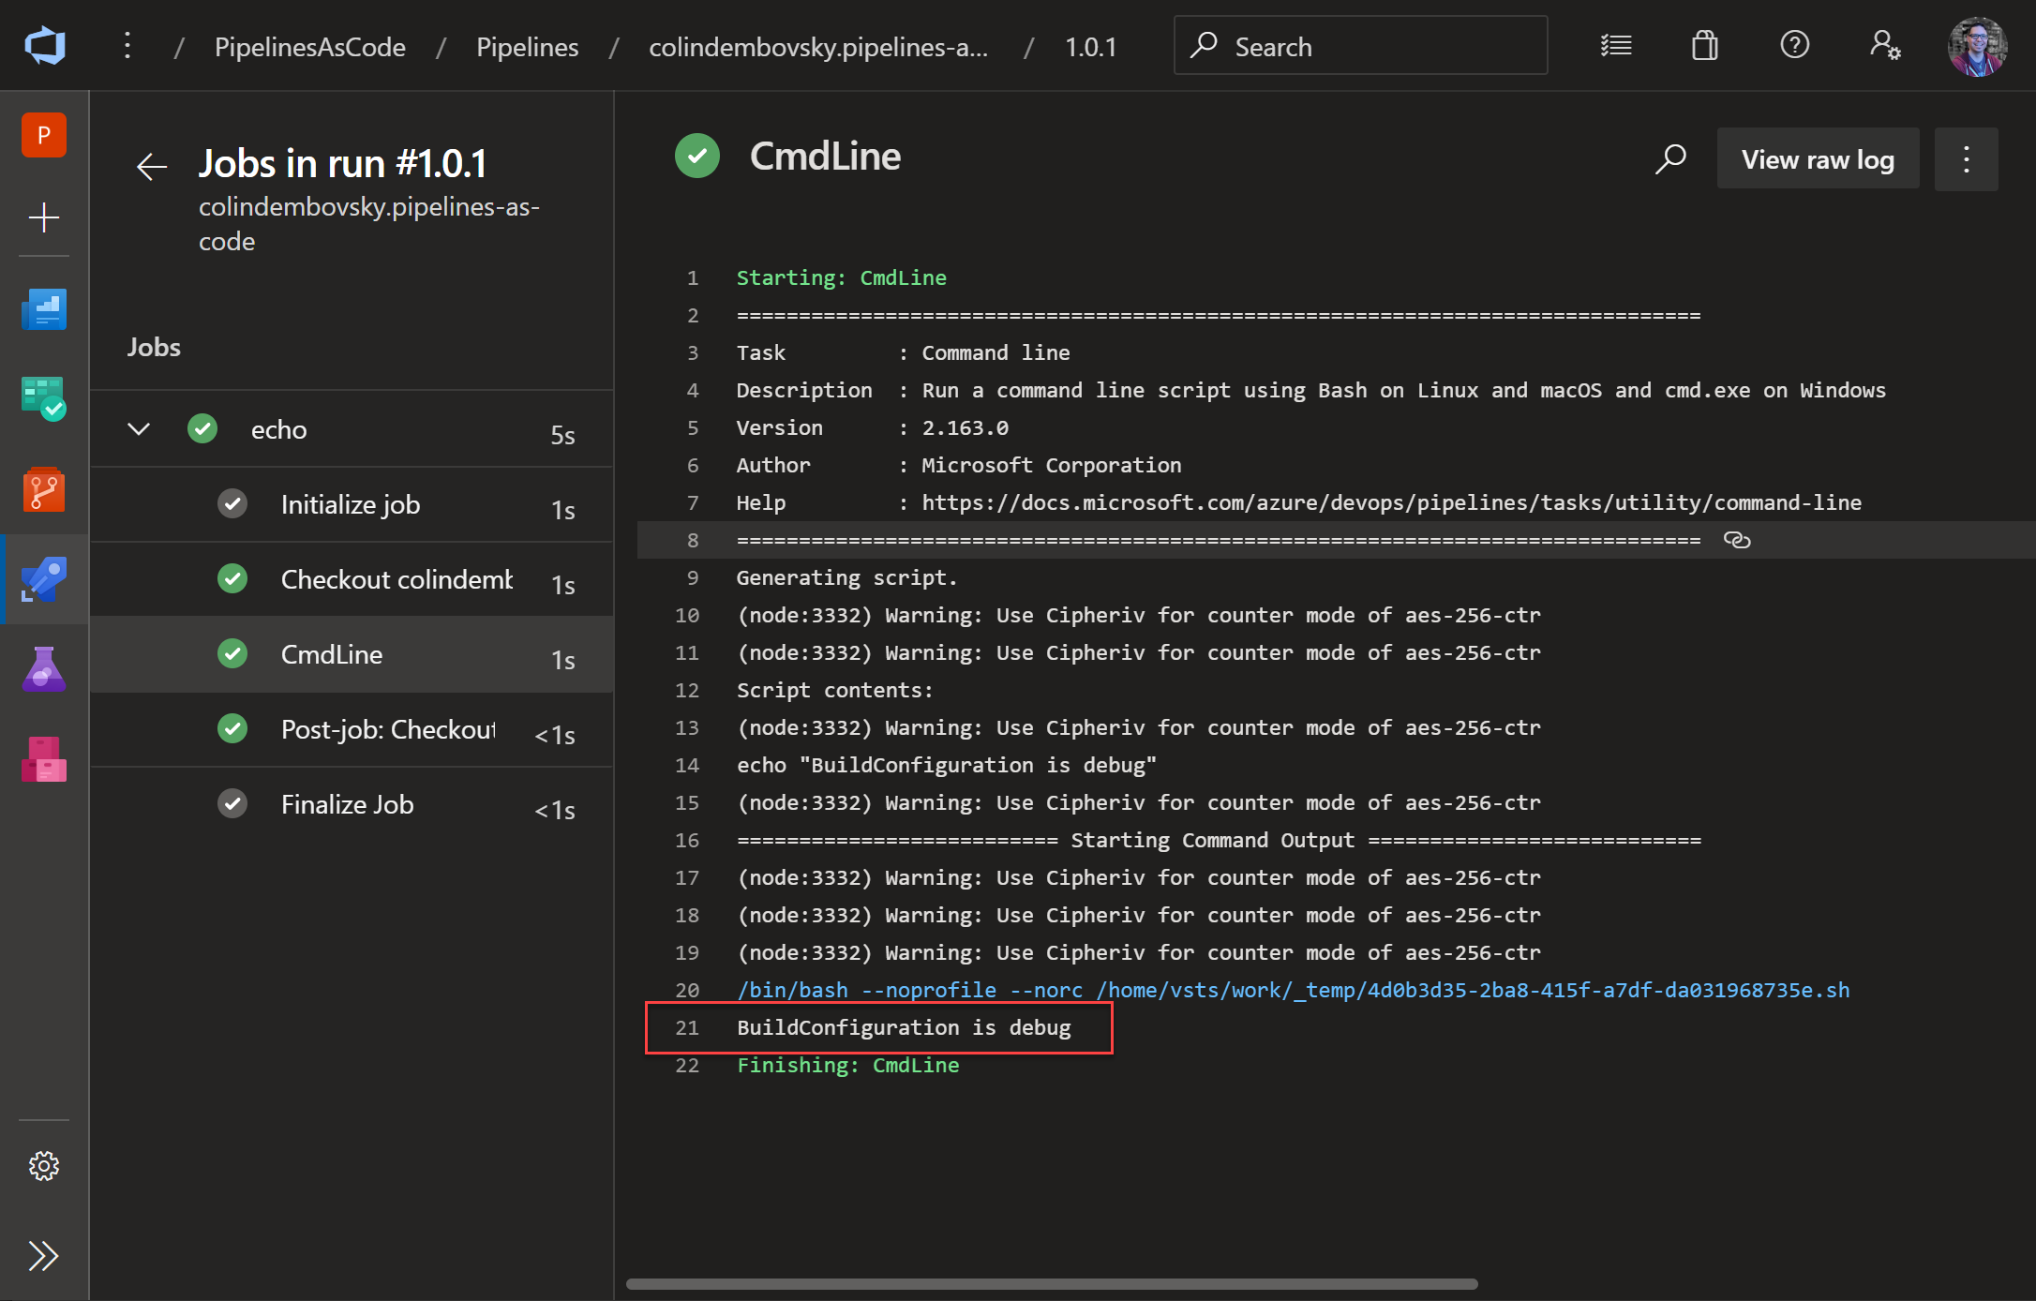Open Boards from the left sidebar
This screenshot has width=2036, height=1301.
(43, 398)
